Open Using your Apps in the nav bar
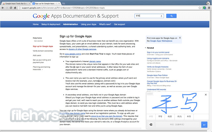 (x=88, y=24)
